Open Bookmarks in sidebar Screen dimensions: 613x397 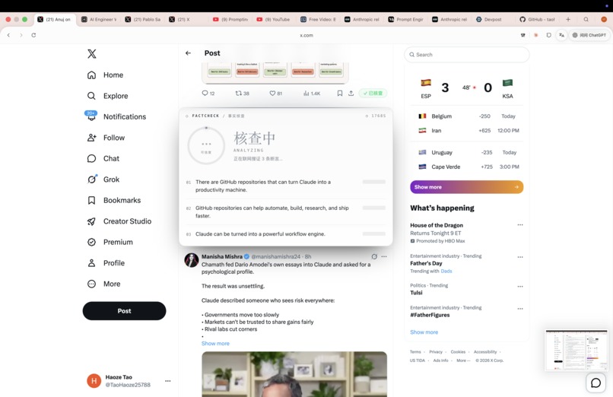114,201
